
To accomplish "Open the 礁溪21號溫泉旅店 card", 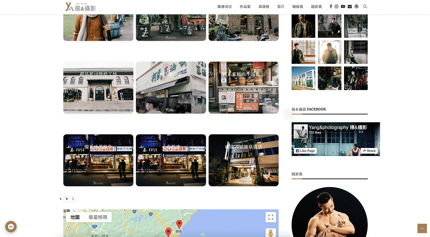I will pyautogui.click(x=243, y=160).
